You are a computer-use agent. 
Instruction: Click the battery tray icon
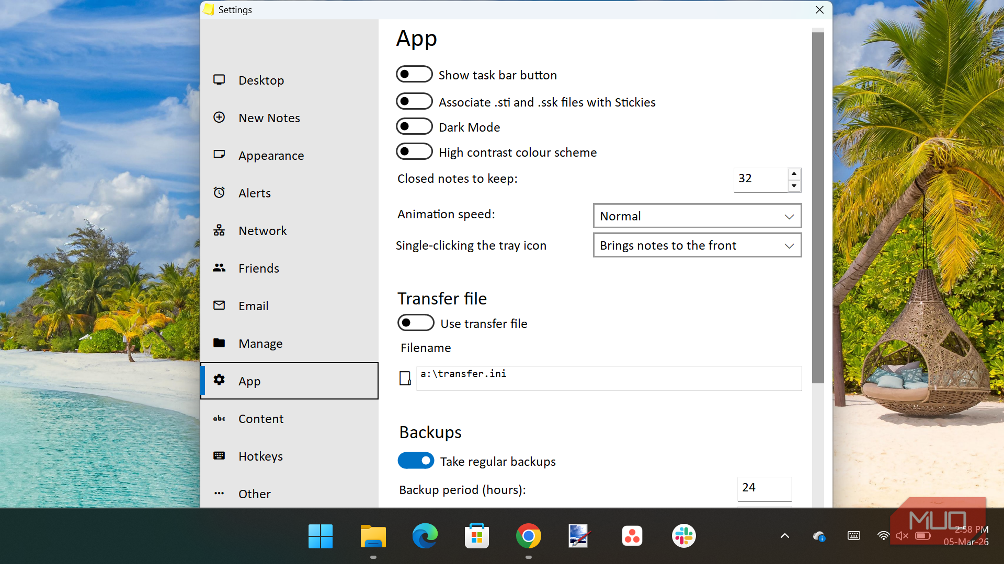[x=922, y=536]
